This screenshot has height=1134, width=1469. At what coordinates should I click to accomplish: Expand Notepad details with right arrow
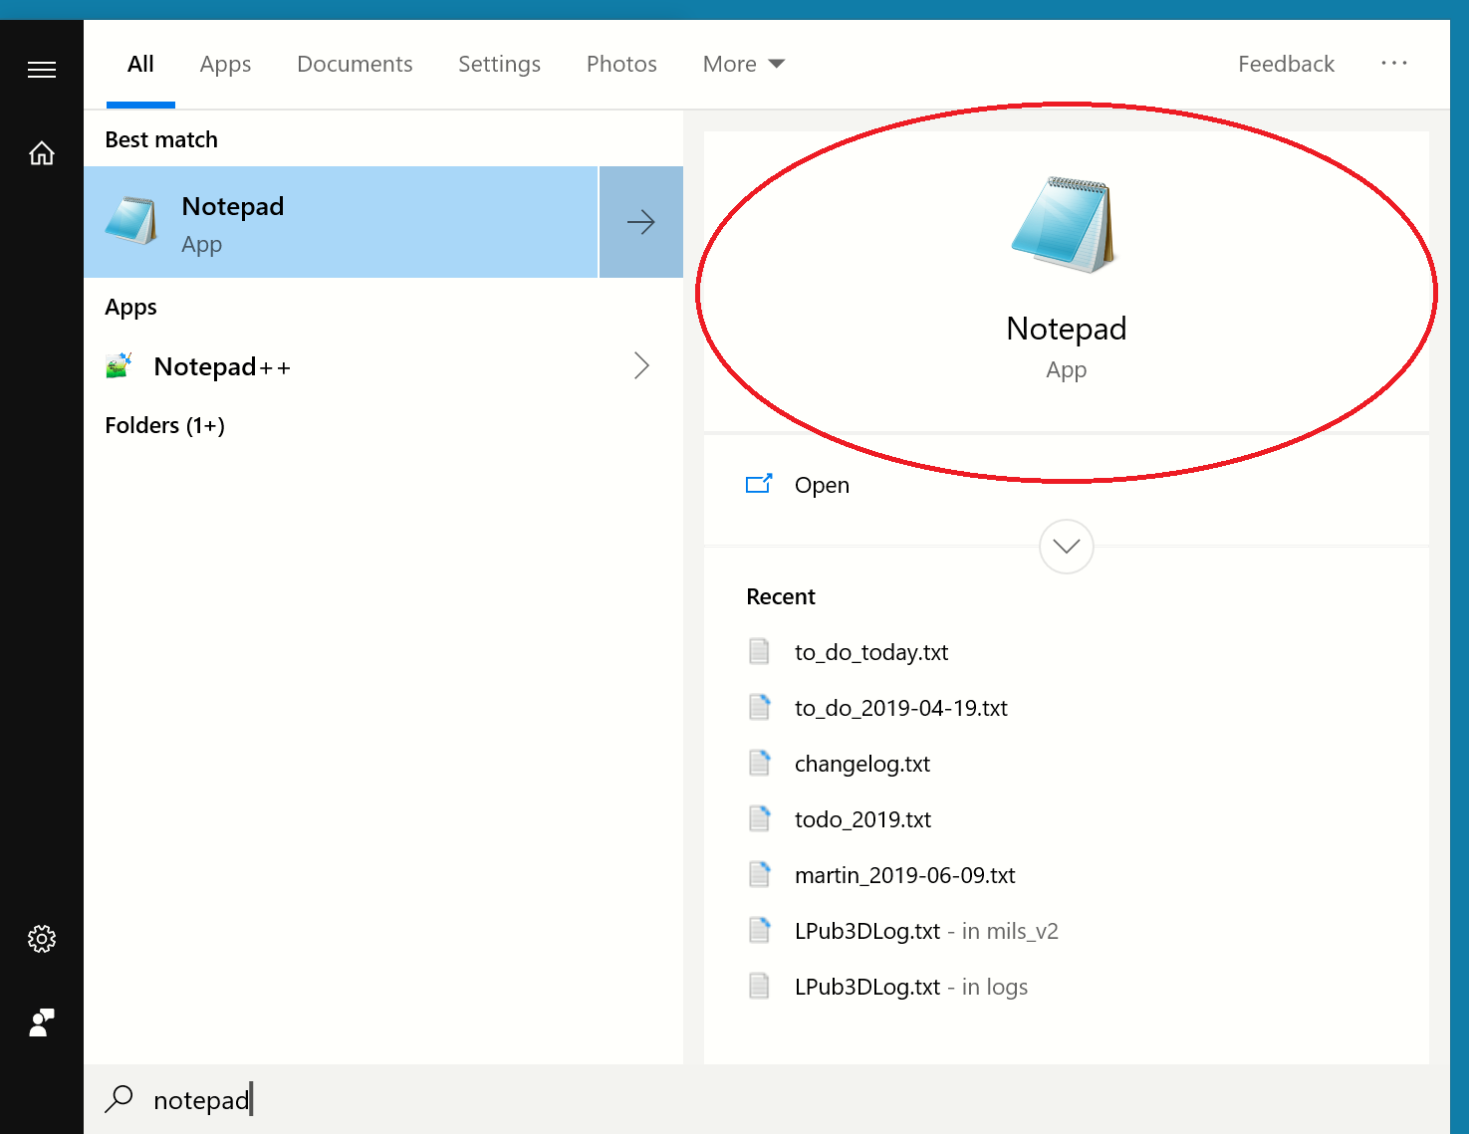641,222
